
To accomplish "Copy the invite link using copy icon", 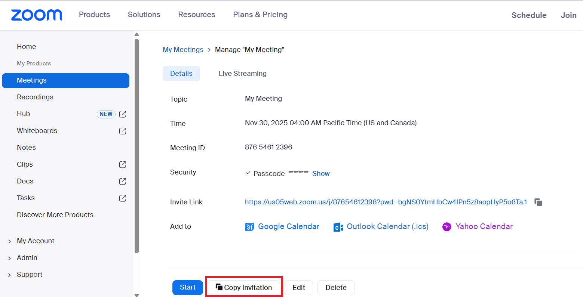I will [x=538, y=202].
